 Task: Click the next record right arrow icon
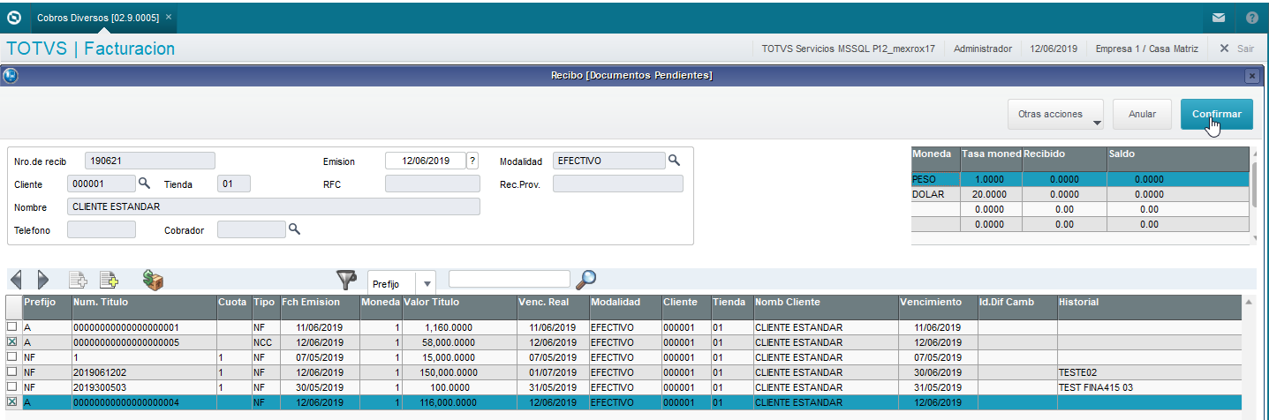click(43, 281)
